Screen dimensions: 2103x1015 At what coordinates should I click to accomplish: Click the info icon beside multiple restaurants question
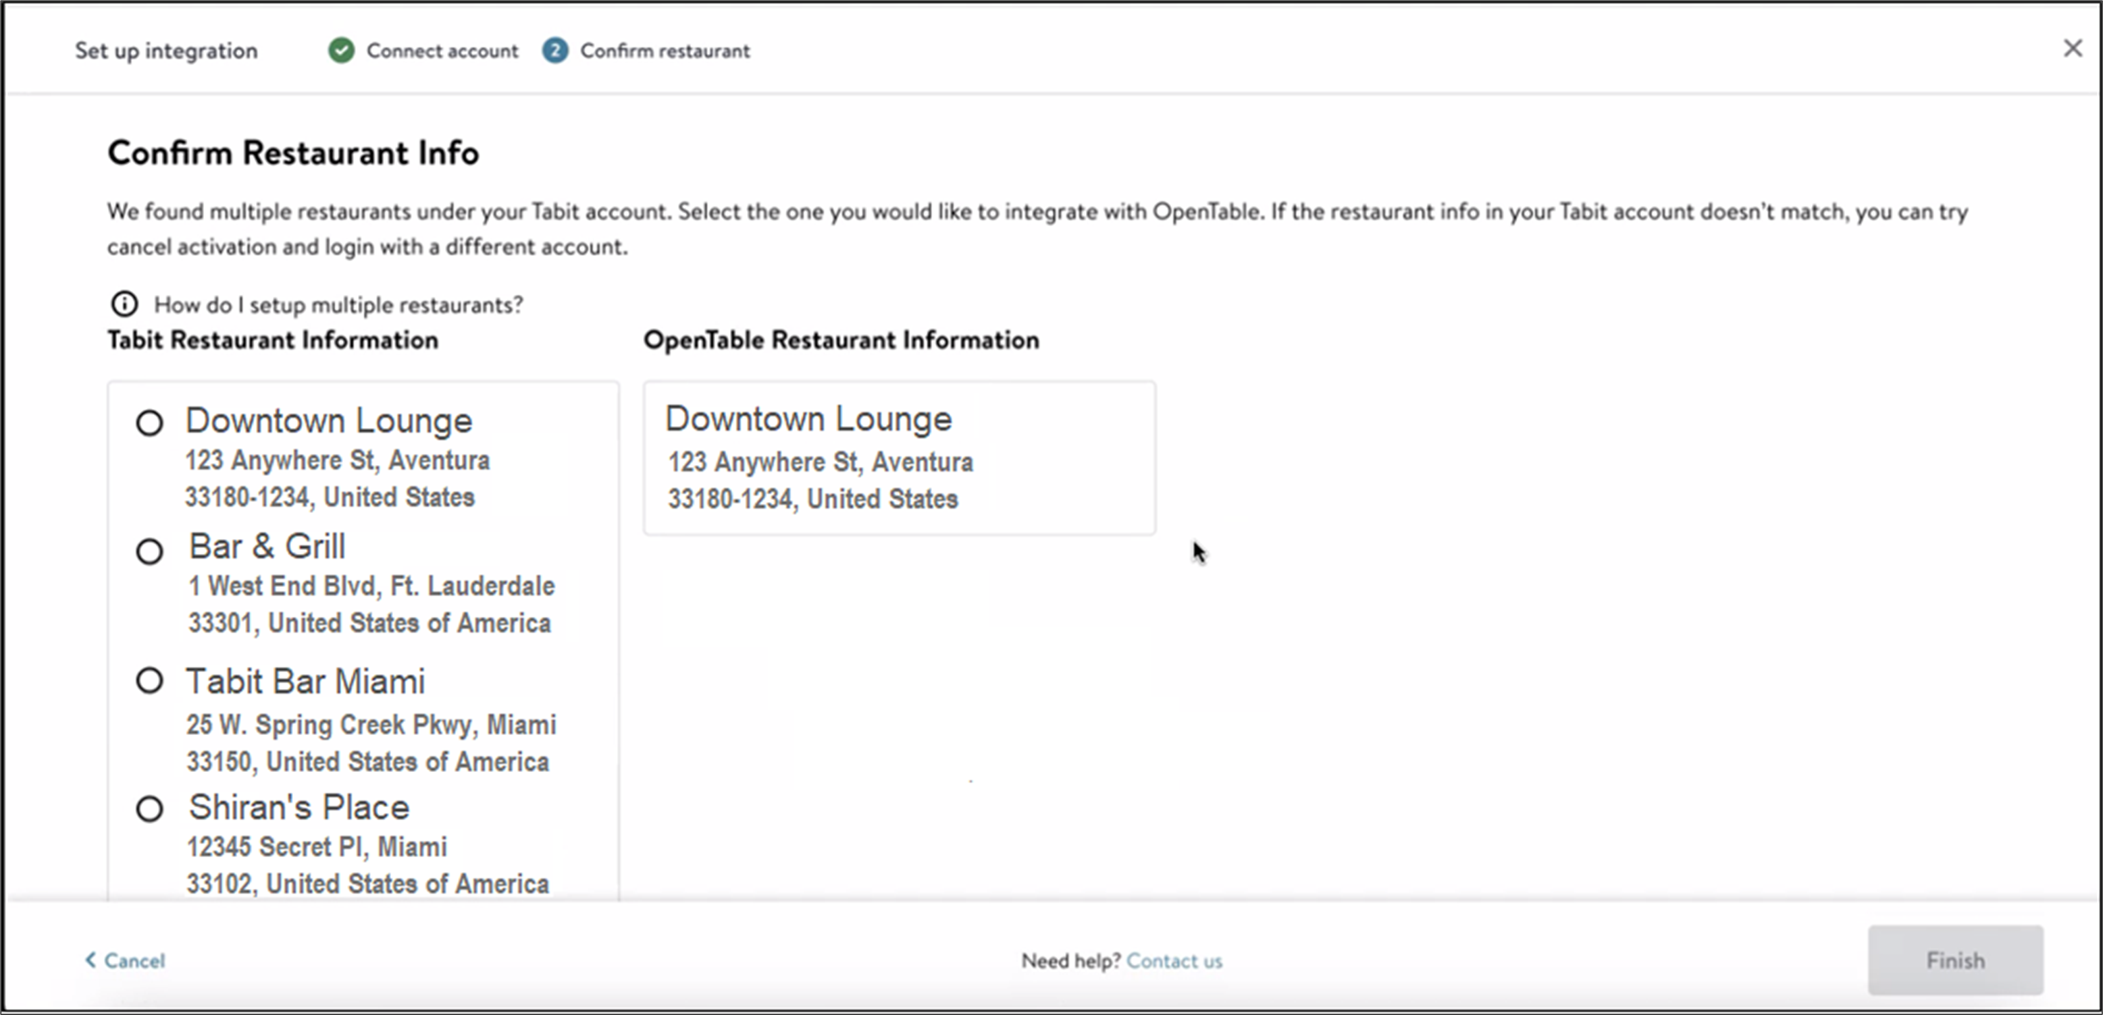[124, 304]
